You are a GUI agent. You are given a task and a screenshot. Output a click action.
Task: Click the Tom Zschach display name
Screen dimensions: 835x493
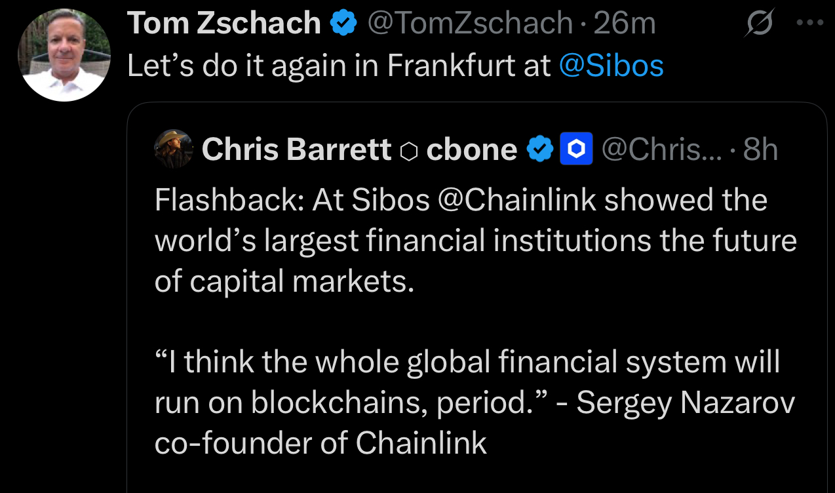[224, 24]
